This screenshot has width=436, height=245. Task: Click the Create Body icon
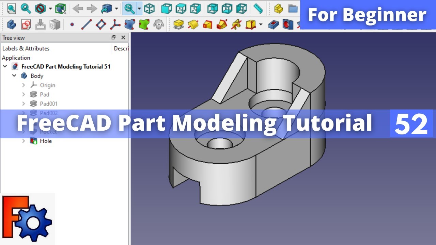[x=11, y=24]
